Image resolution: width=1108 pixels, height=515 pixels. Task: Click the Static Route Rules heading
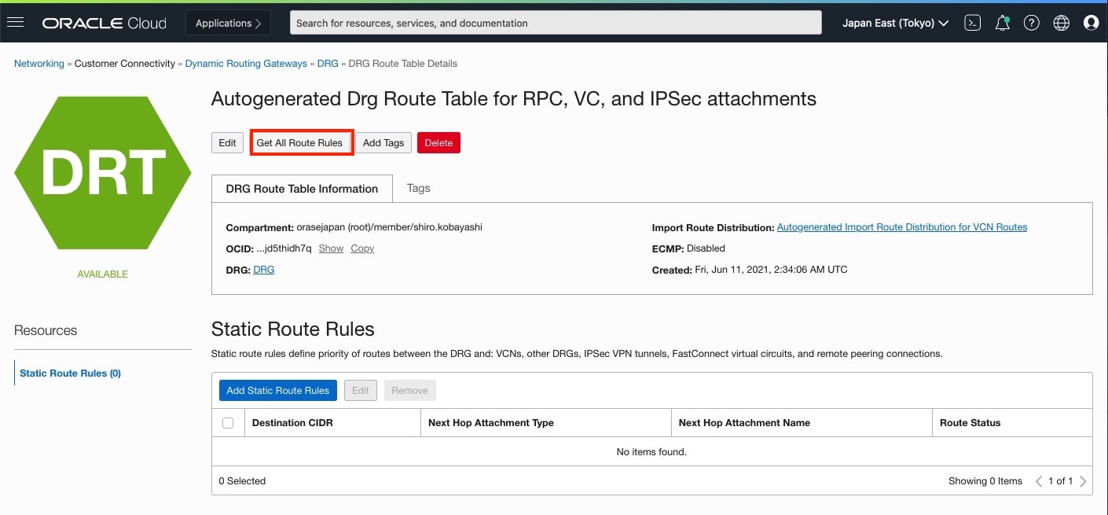293,329
